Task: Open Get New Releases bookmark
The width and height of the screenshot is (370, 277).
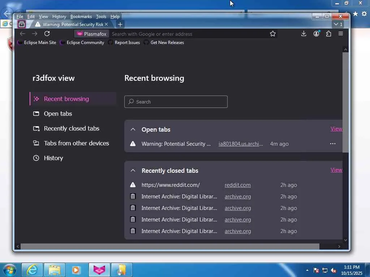Action: pyautogui.click(x=164, y=43)
